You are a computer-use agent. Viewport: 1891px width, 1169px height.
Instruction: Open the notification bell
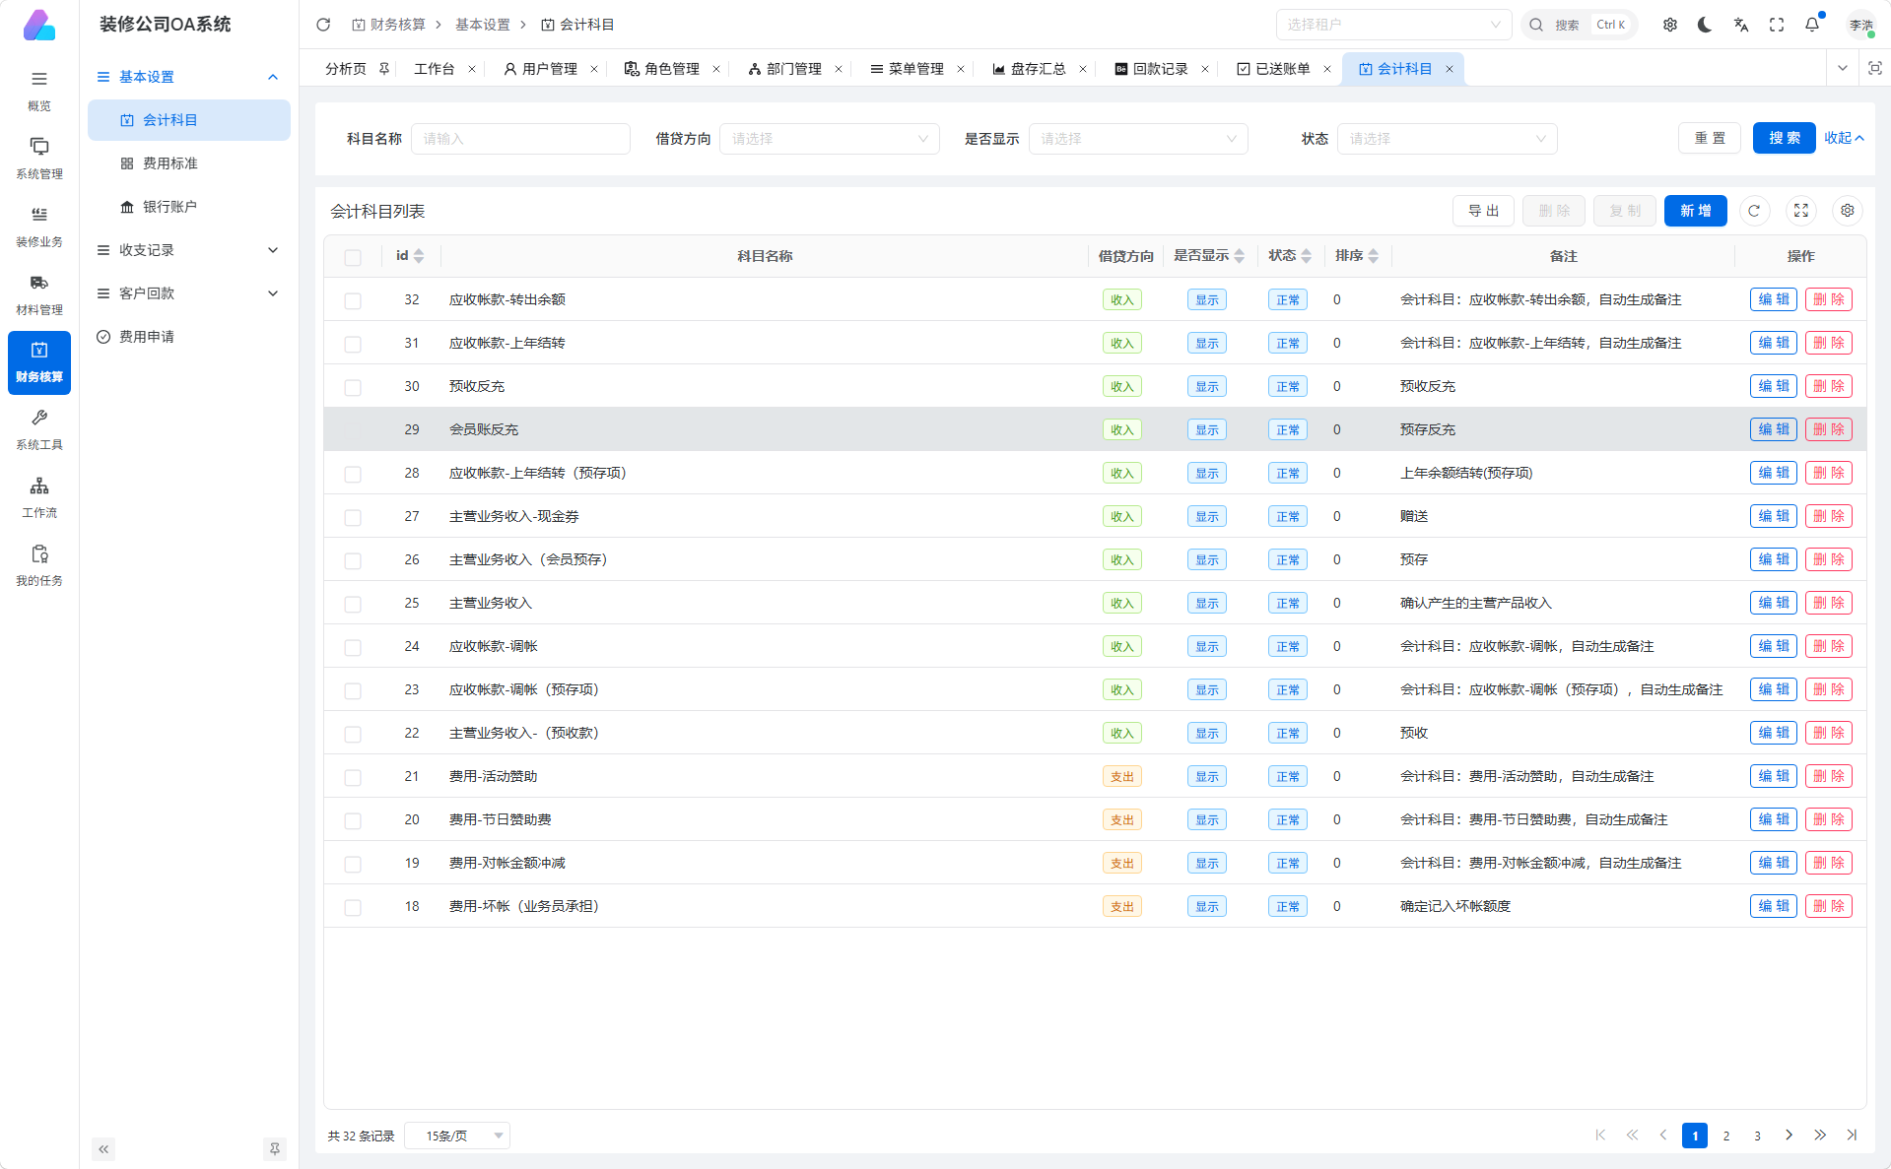pos(1812,25)
